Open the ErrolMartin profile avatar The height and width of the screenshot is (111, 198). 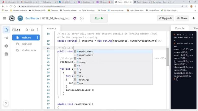[20, 18]
